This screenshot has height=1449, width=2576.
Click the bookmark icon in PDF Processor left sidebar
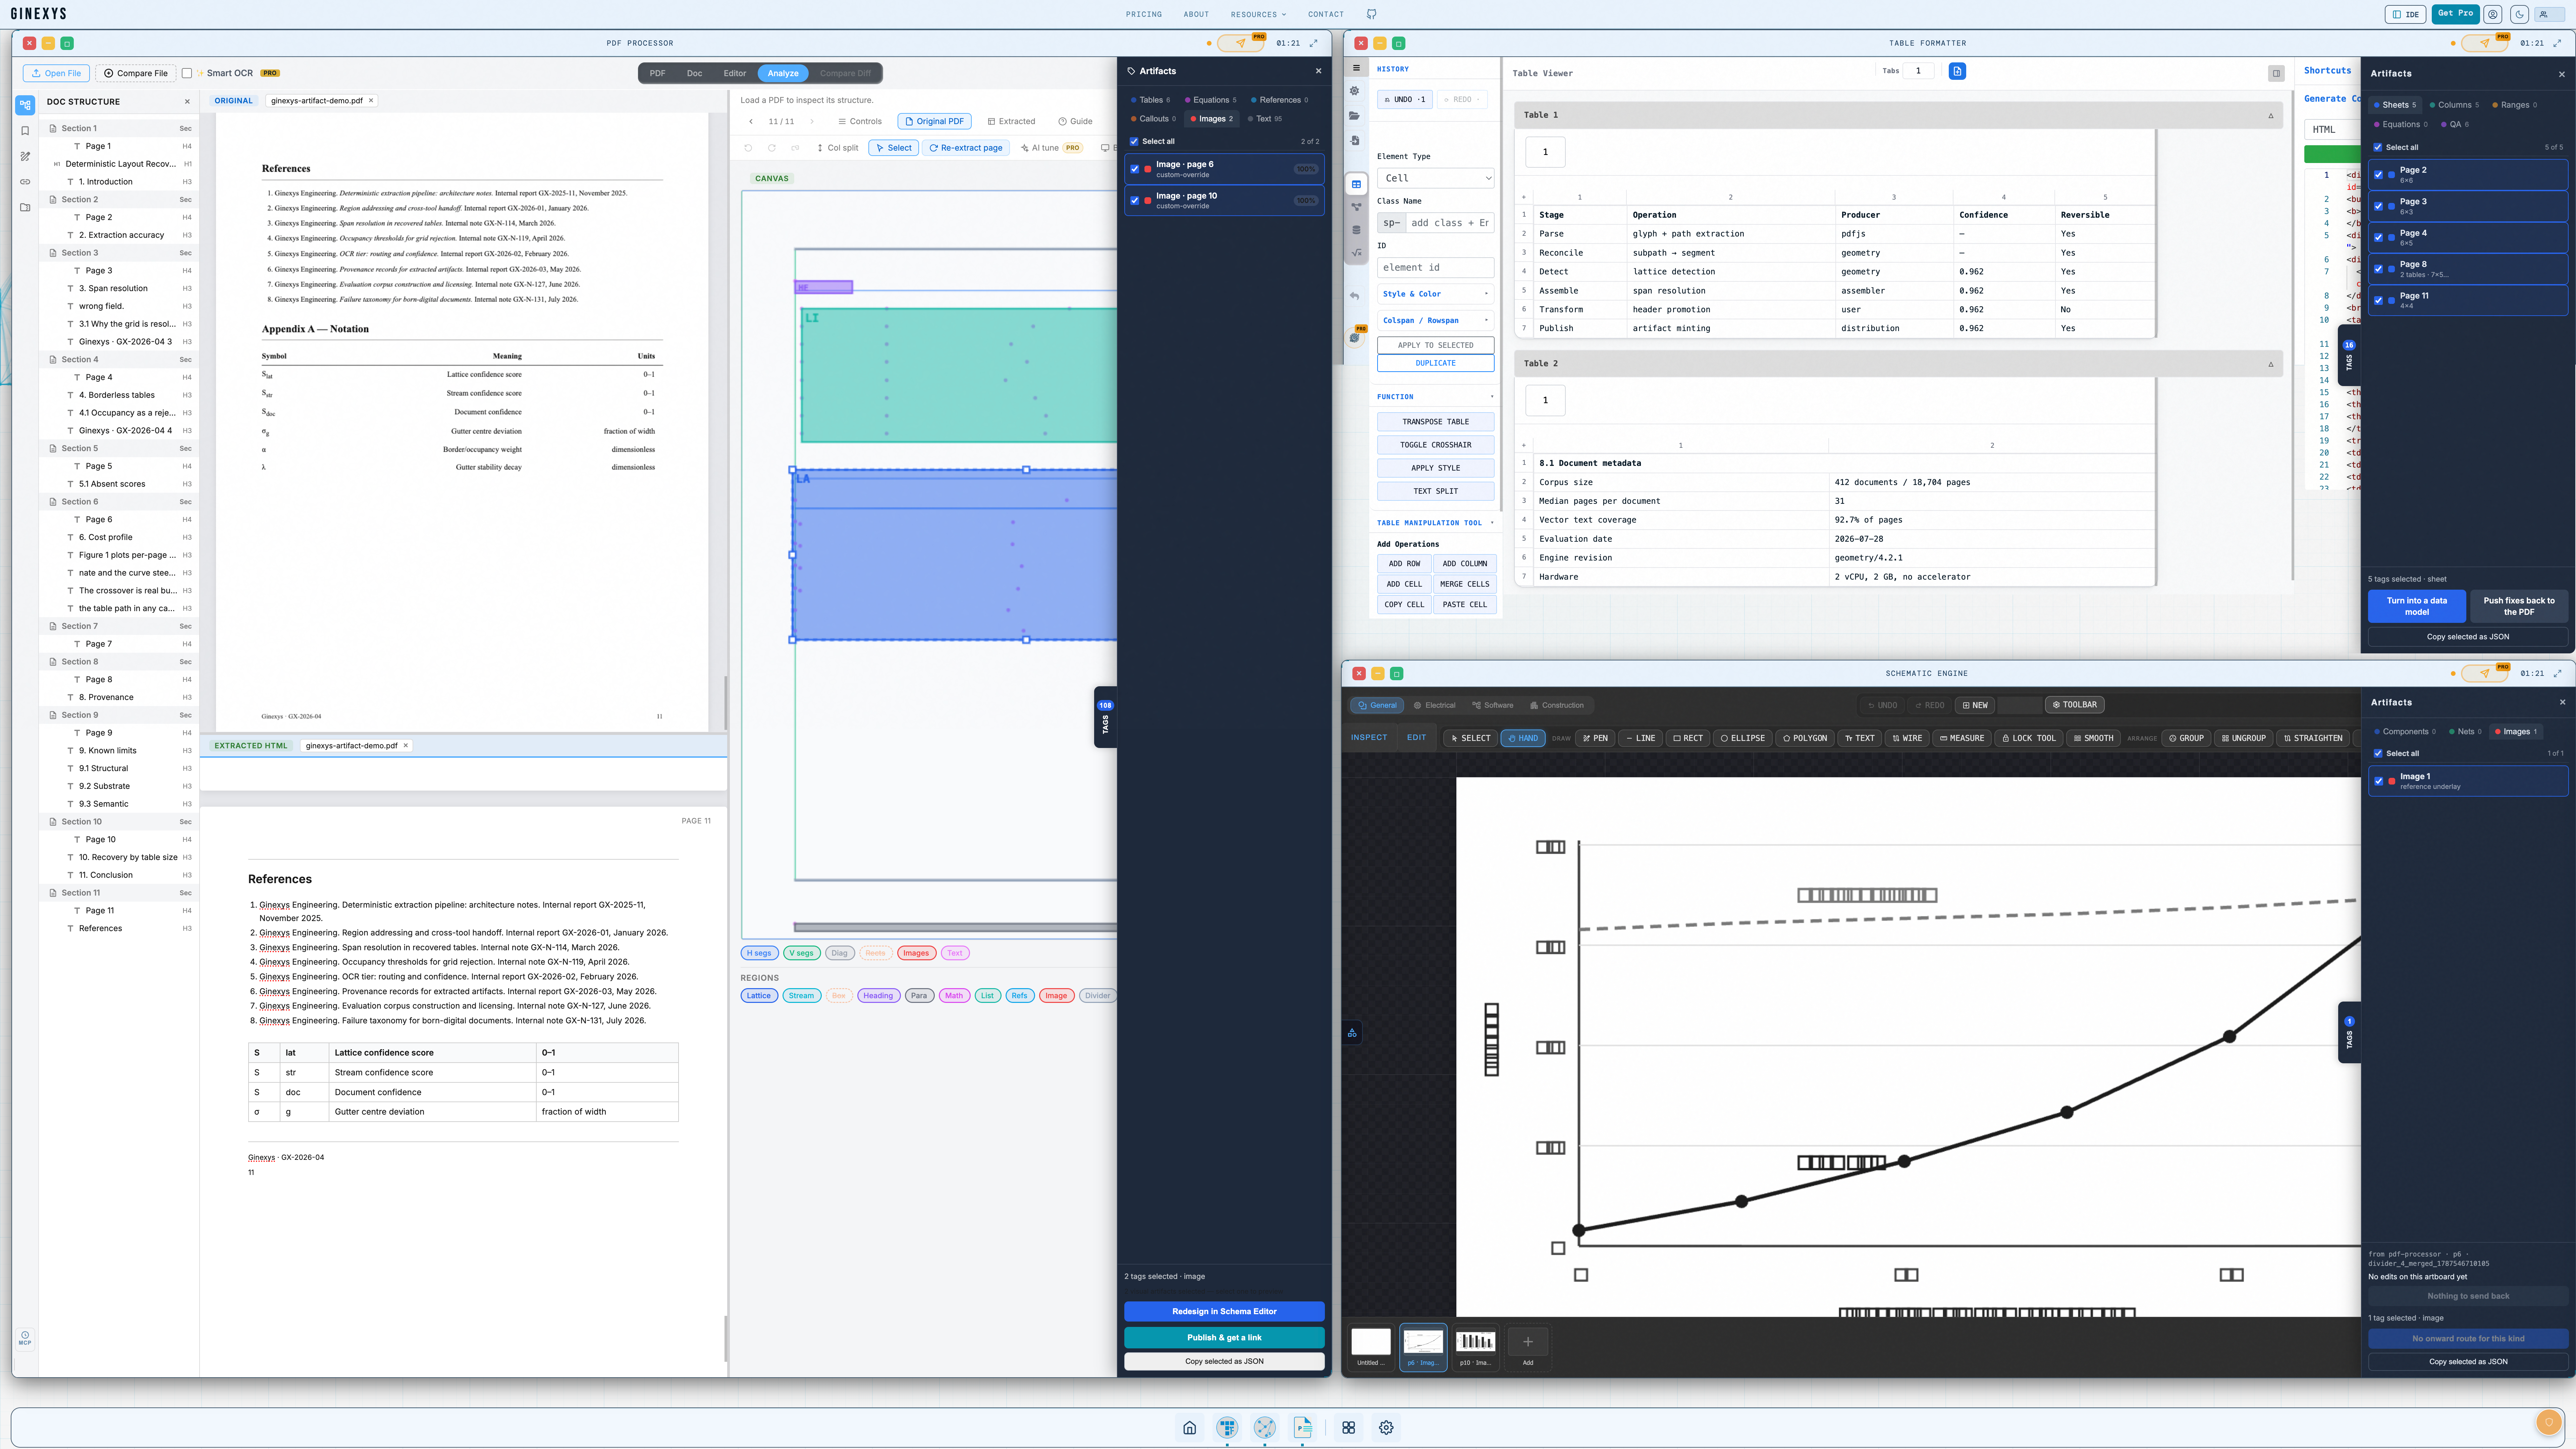25,131
